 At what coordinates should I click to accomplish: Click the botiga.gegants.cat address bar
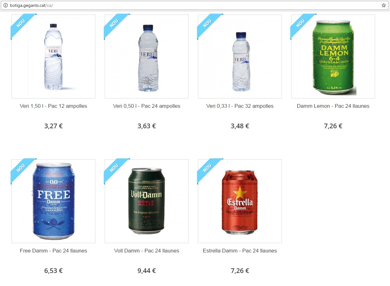click(193, 6)
